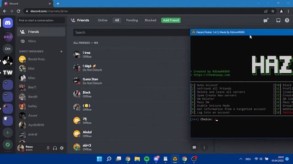Message friend abi<3 chat icon
This screenshot has width=293, height=164.
(194, 148)
